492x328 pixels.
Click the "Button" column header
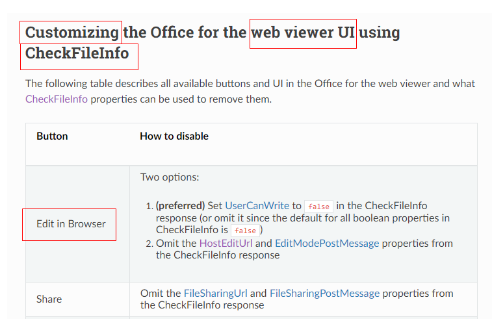coord(52,136)
